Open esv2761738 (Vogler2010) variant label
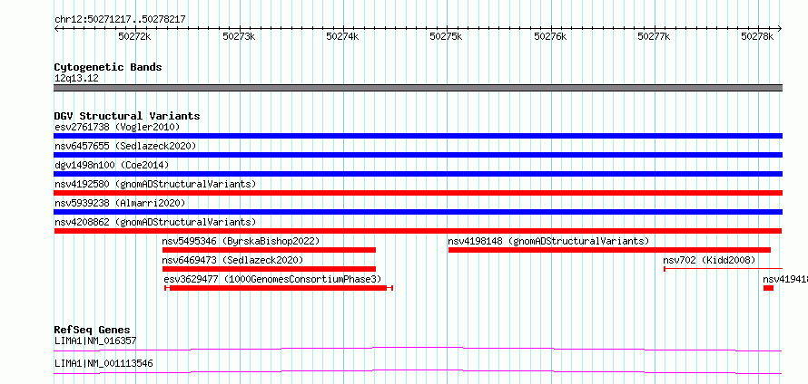The image size is (808, 384). (117, 127)
